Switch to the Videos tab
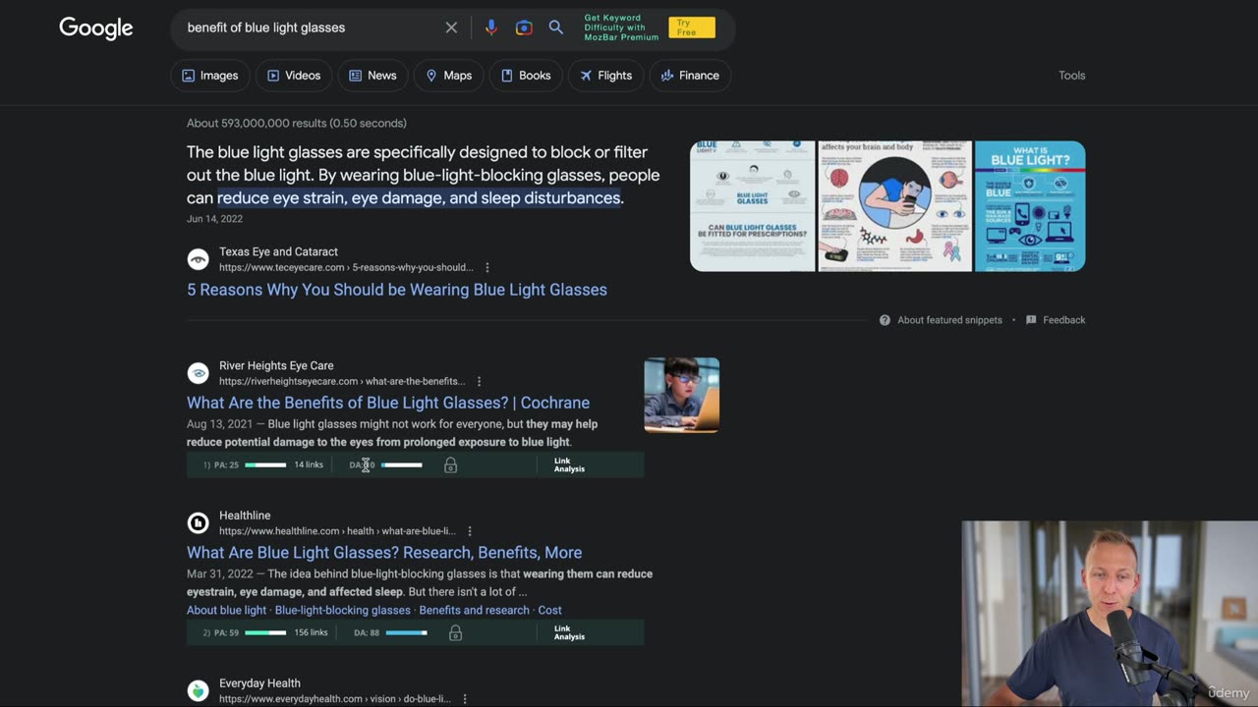The height and width of the screenshot is (707, 1258). [294, 76]
